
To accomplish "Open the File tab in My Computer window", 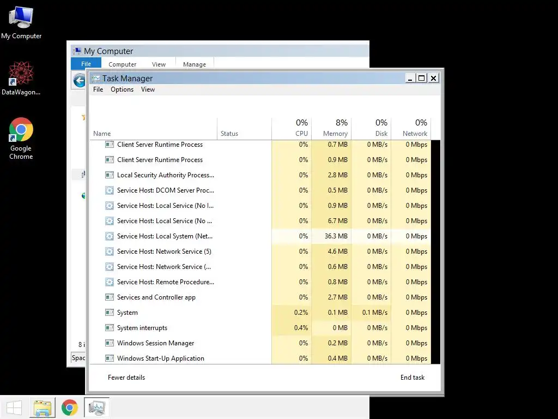I will 86,64.
